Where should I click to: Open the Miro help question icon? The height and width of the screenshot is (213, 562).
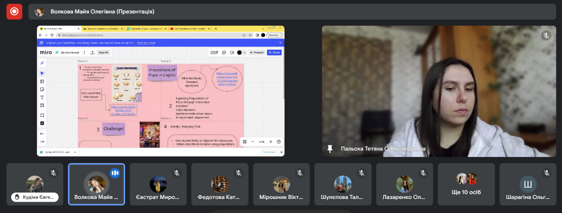(x=279, y=142)
